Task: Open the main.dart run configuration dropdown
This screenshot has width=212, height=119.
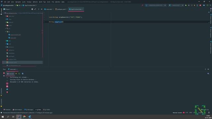Action: tap(176, 5)
